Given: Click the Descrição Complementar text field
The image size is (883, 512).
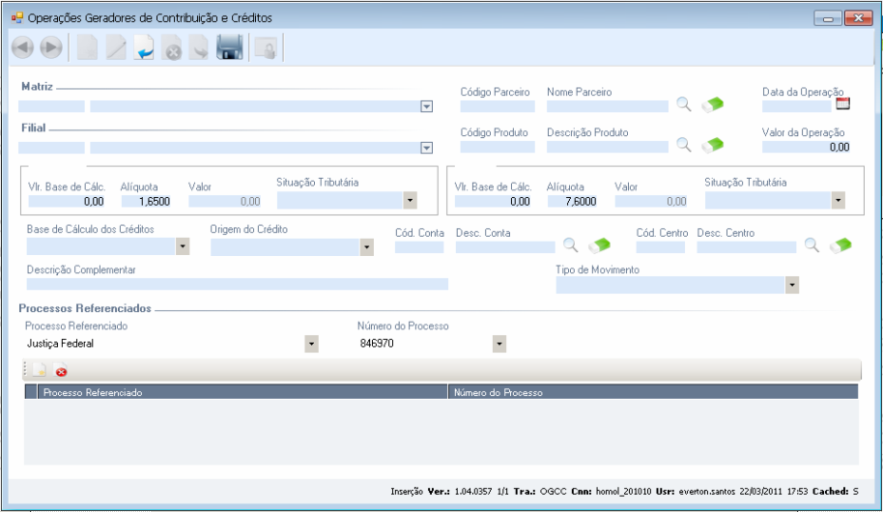Looking at the screenshot, I should 238,284.
